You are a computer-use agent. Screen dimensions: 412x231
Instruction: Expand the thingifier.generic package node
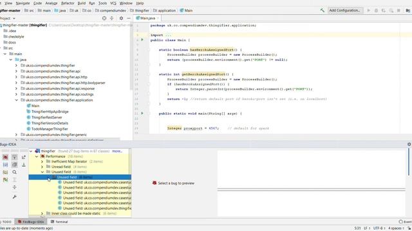pyautogui.click(x=16, y=135)
